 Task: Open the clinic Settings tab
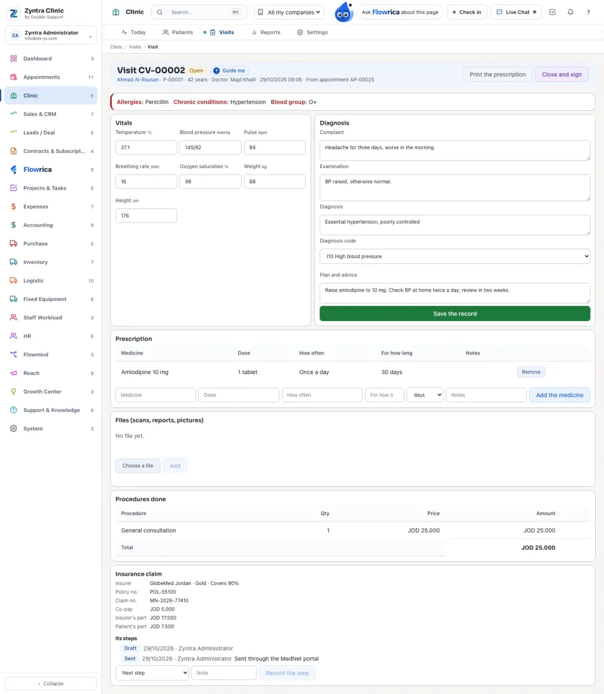coord(312,32)
